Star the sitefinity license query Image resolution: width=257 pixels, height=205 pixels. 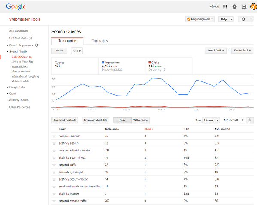pos(54,194)
